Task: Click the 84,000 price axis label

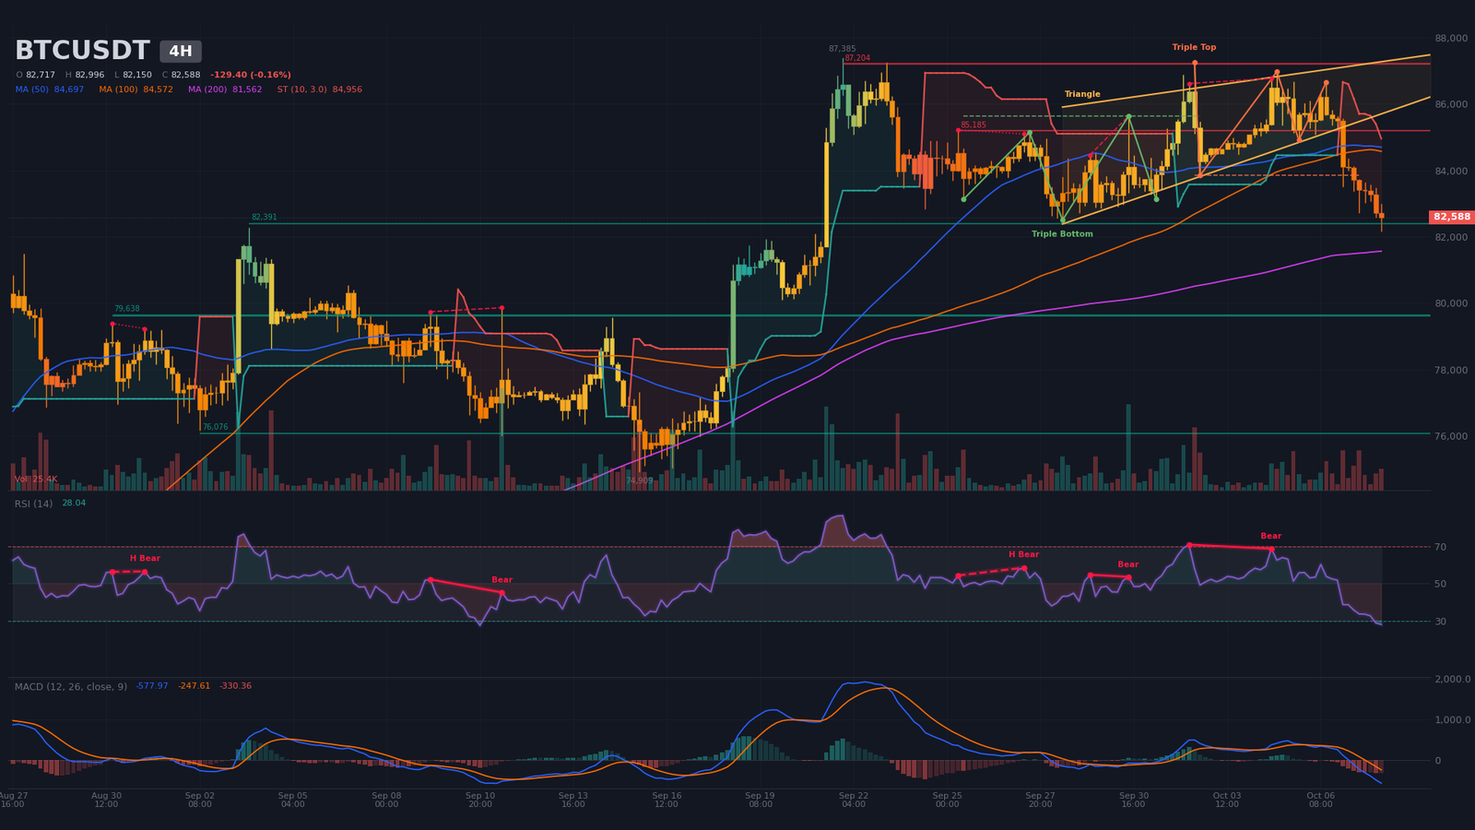Action: pos(1451,172)
